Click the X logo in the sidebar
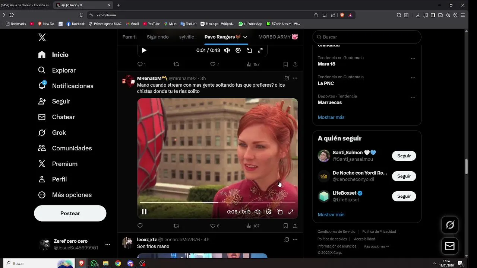The height and width of the screenshot is (268, 477). 42,38
